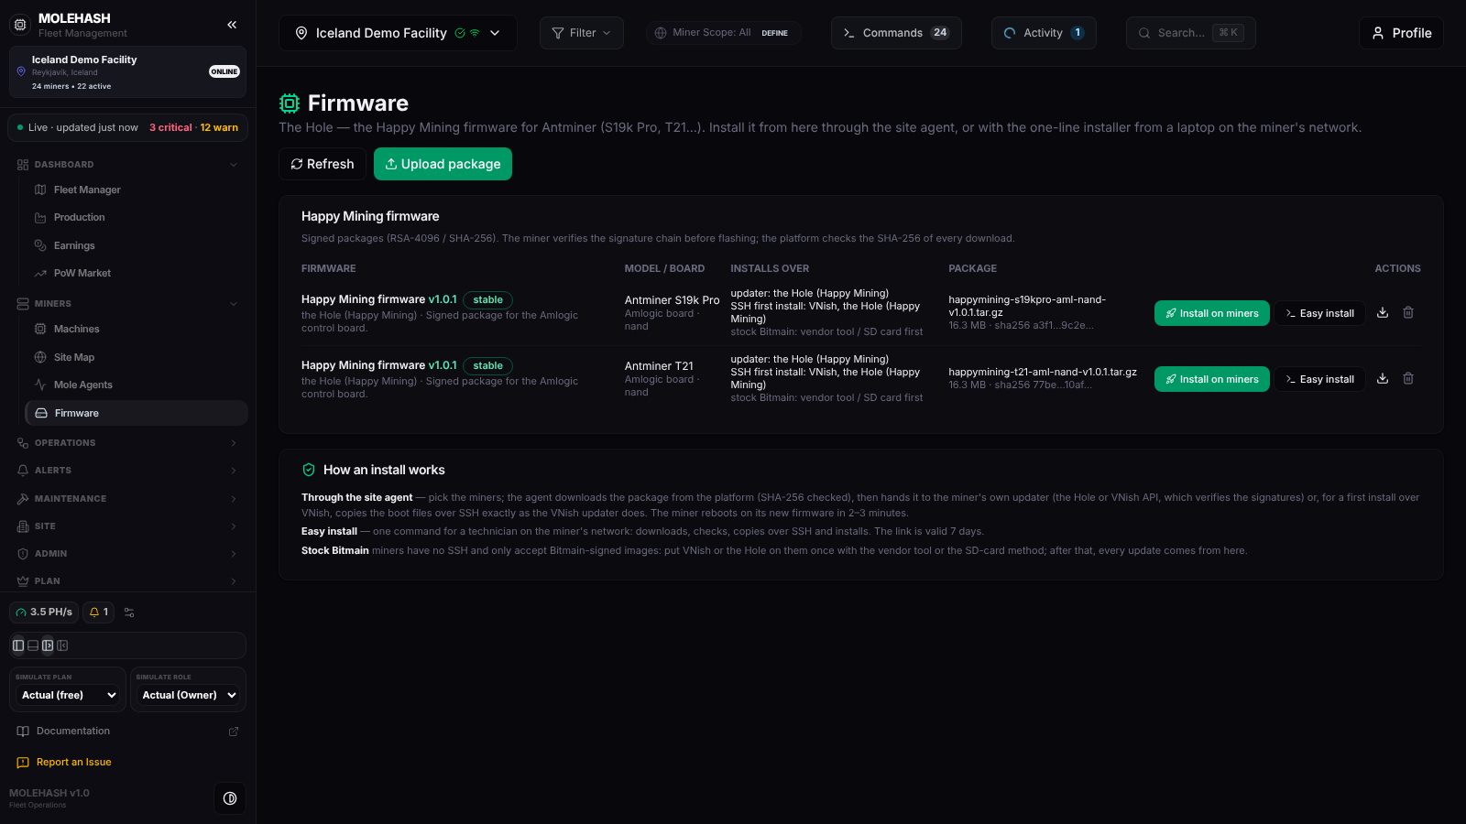Viewport: 1466px width, 824px height.
Task: Open Machines under Miners
Action: 137,329
